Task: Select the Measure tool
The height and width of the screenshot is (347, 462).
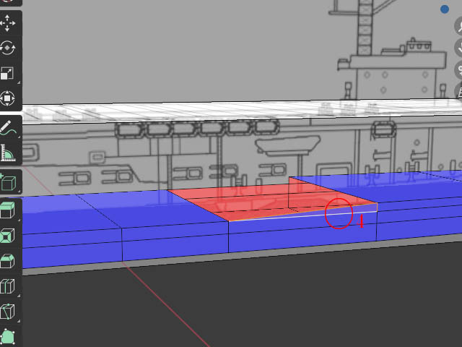Action: (x=8, y=153)
